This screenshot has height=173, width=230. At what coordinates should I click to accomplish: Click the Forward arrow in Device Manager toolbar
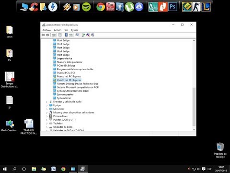point(47,35)
